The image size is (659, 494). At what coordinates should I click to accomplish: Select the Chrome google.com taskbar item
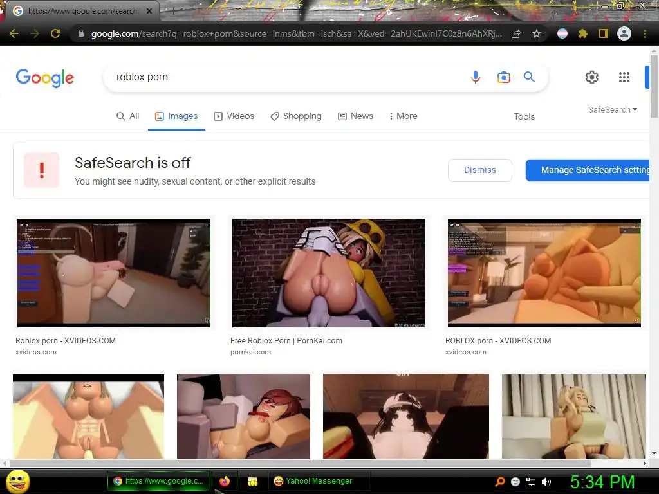coord(158,481)
